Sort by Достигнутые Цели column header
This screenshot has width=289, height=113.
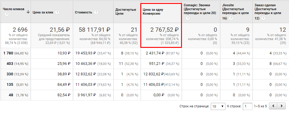pyautogui.click(x=126, y=11)
